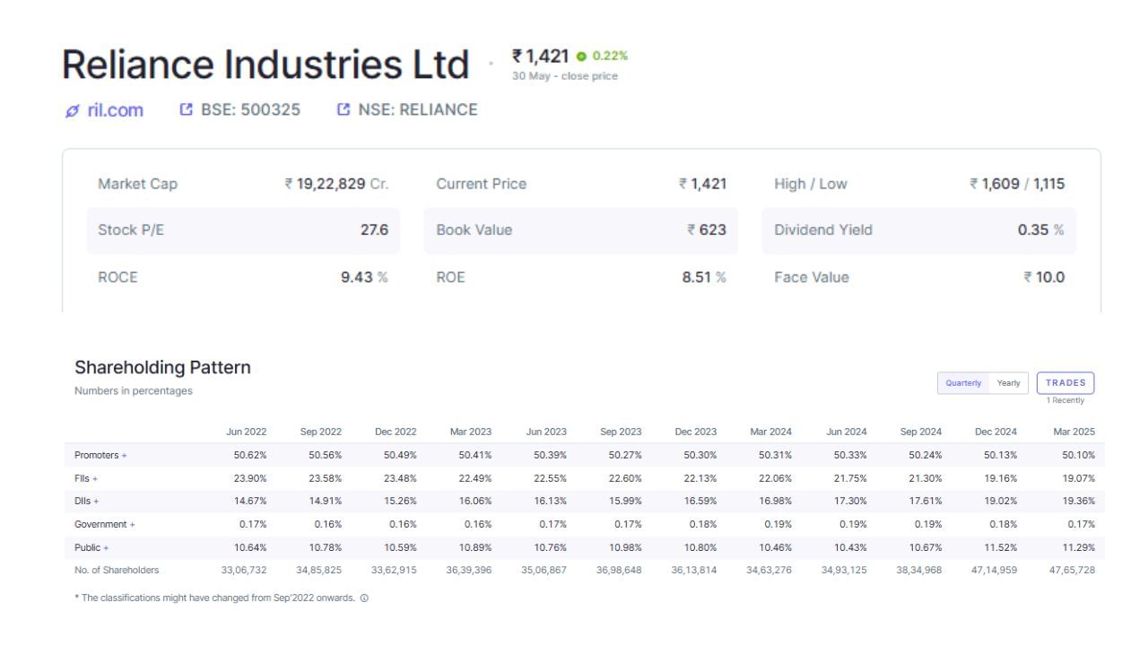Click the Dec 2023 column header
The width and height of the screenshot is (1148, 646).
(696, 432)
